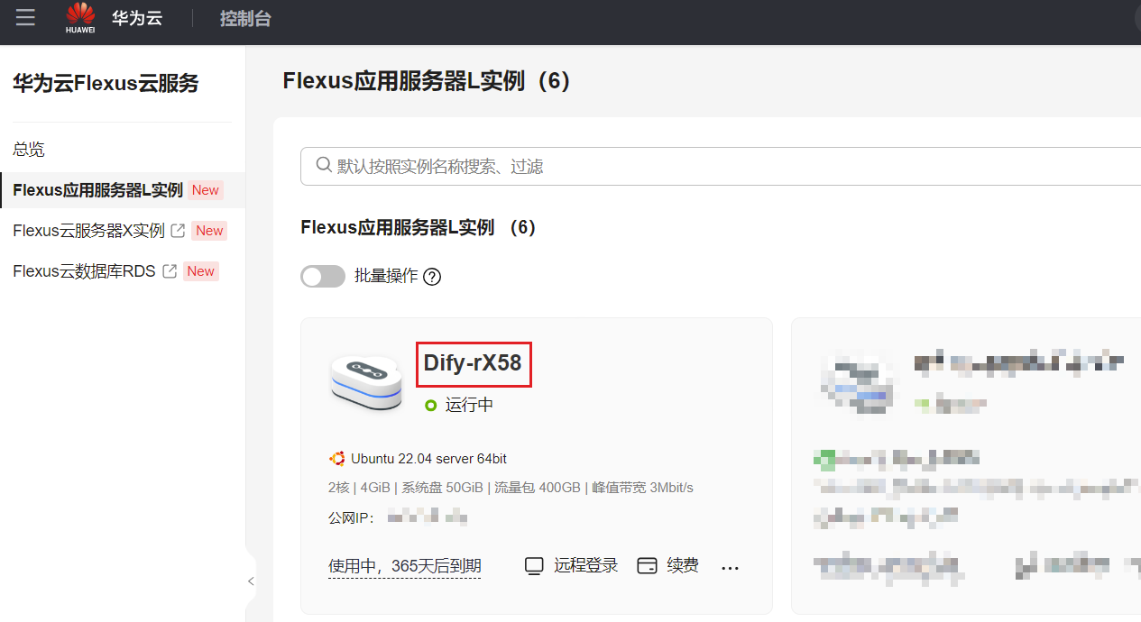
Task: Click the batch operation help icon
Action: point(432,277)
